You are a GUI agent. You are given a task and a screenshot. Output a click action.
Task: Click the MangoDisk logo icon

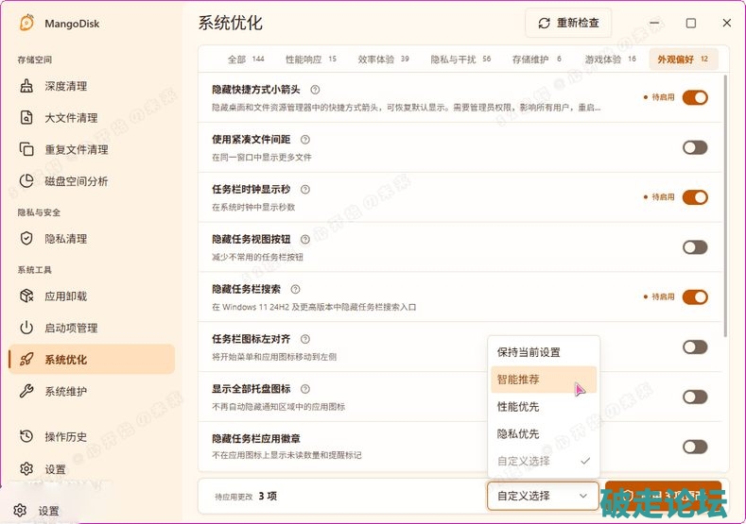coord(27,23)
